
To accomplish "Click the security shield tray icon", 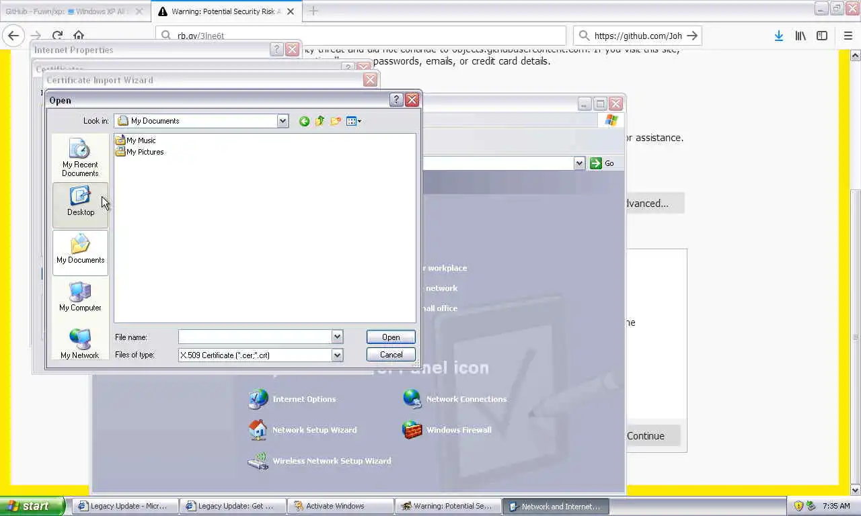I will click(x=799, y=506).
